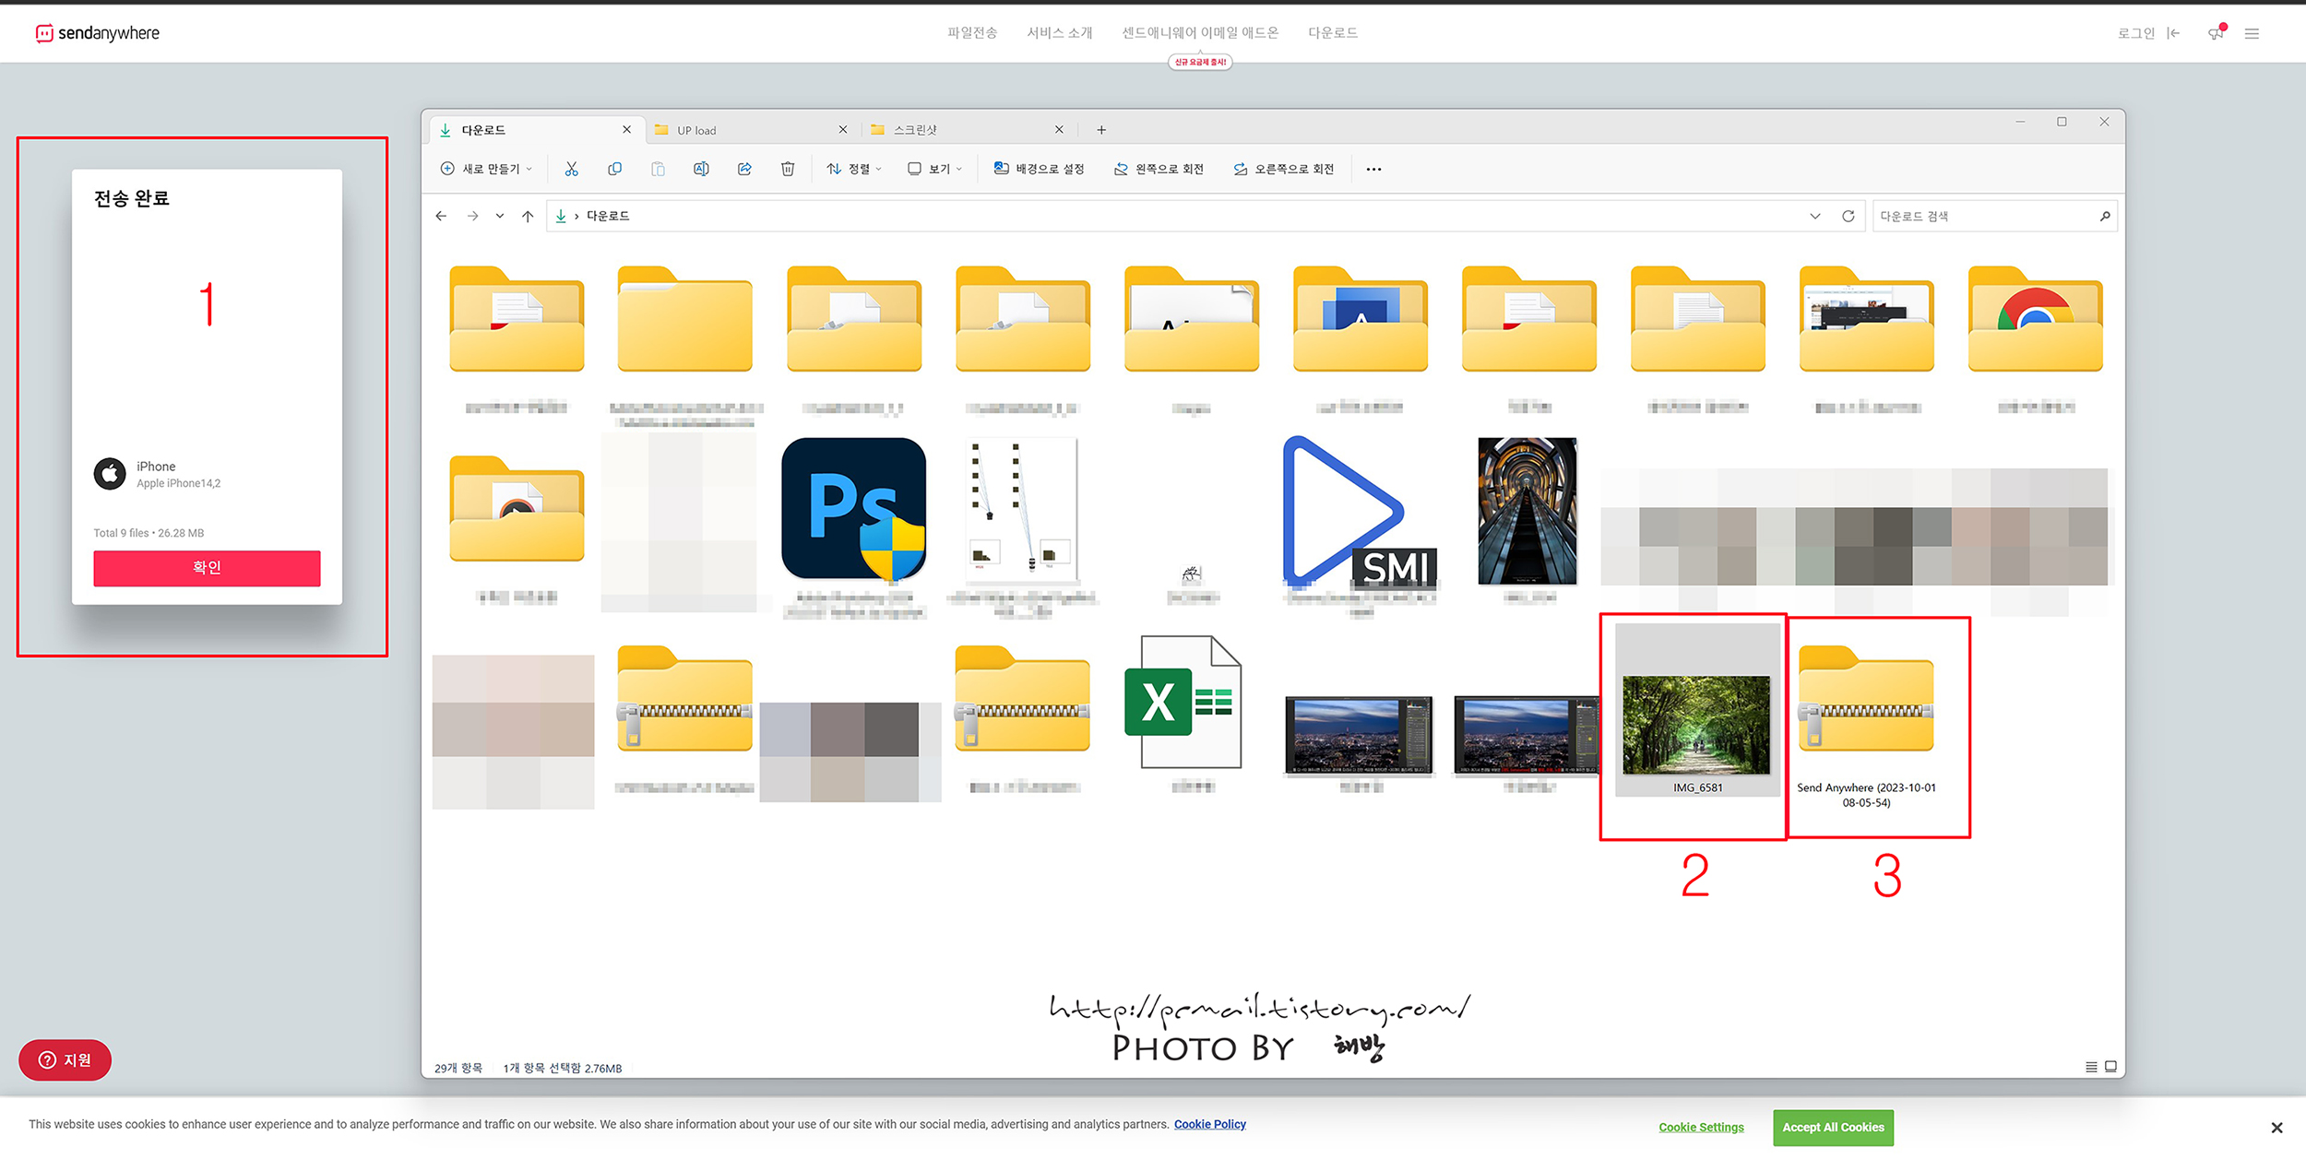
Task: Open the 정렬 sort dropdown
Action: (854, 169)
